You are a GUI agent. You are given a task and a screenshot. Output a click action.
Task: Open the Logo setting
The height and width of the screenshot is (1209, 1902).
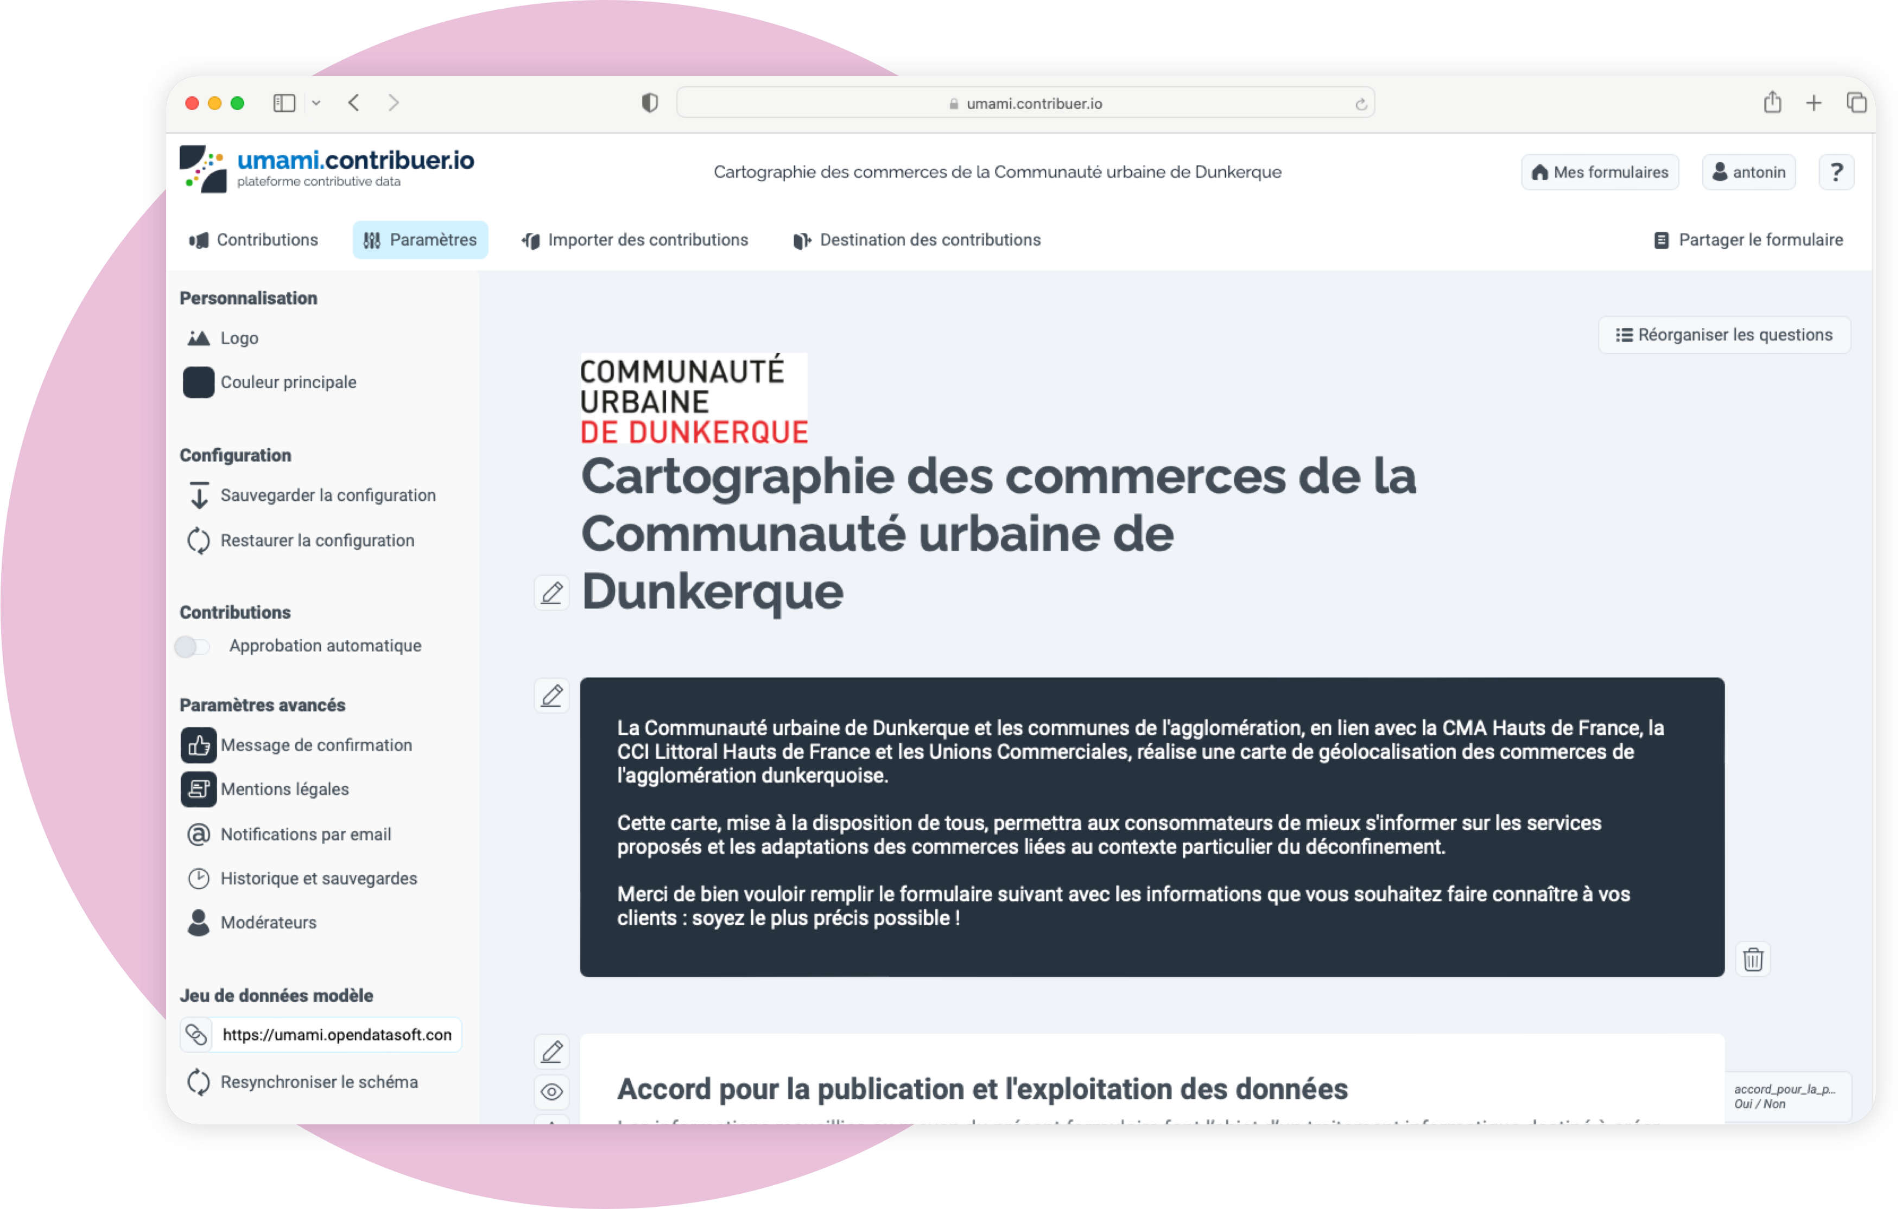click(x=223, y=338)
